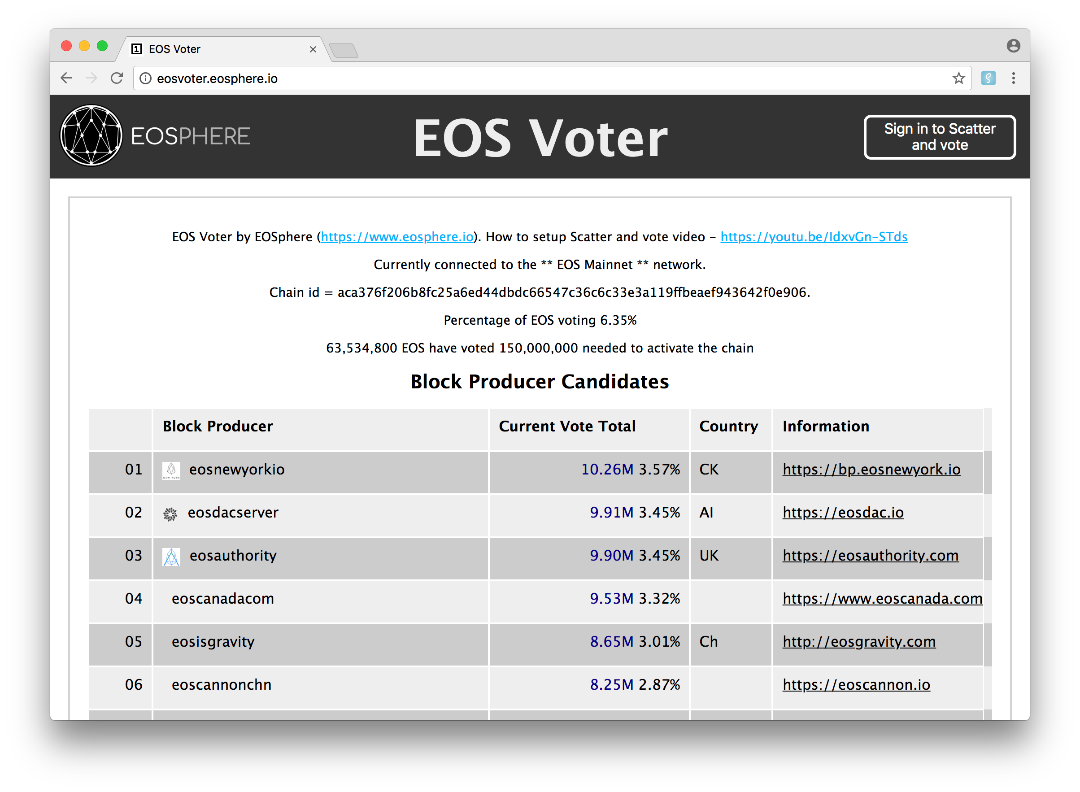Click the 9.90M vote total value
1080x792 pixels.
click(x=611, y=556)
